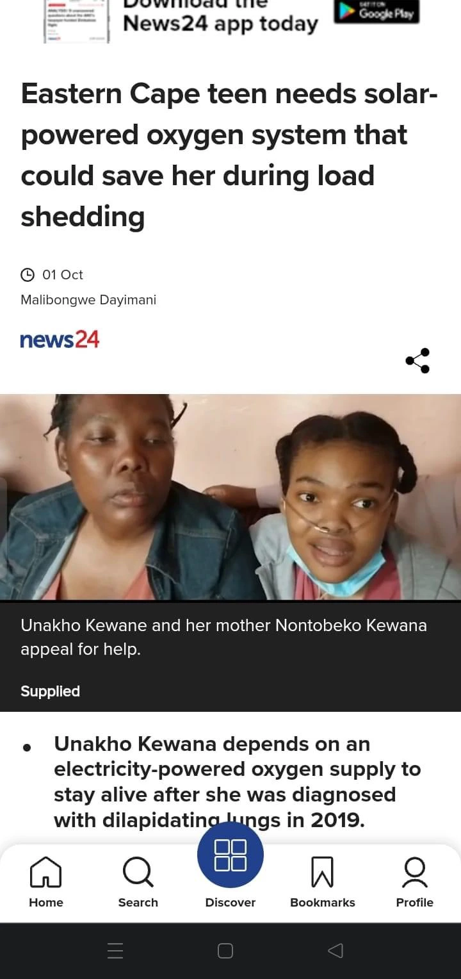Tap the article photo of mother and daughter
This screenshot has height=979, width=461.
pos(230,497)
